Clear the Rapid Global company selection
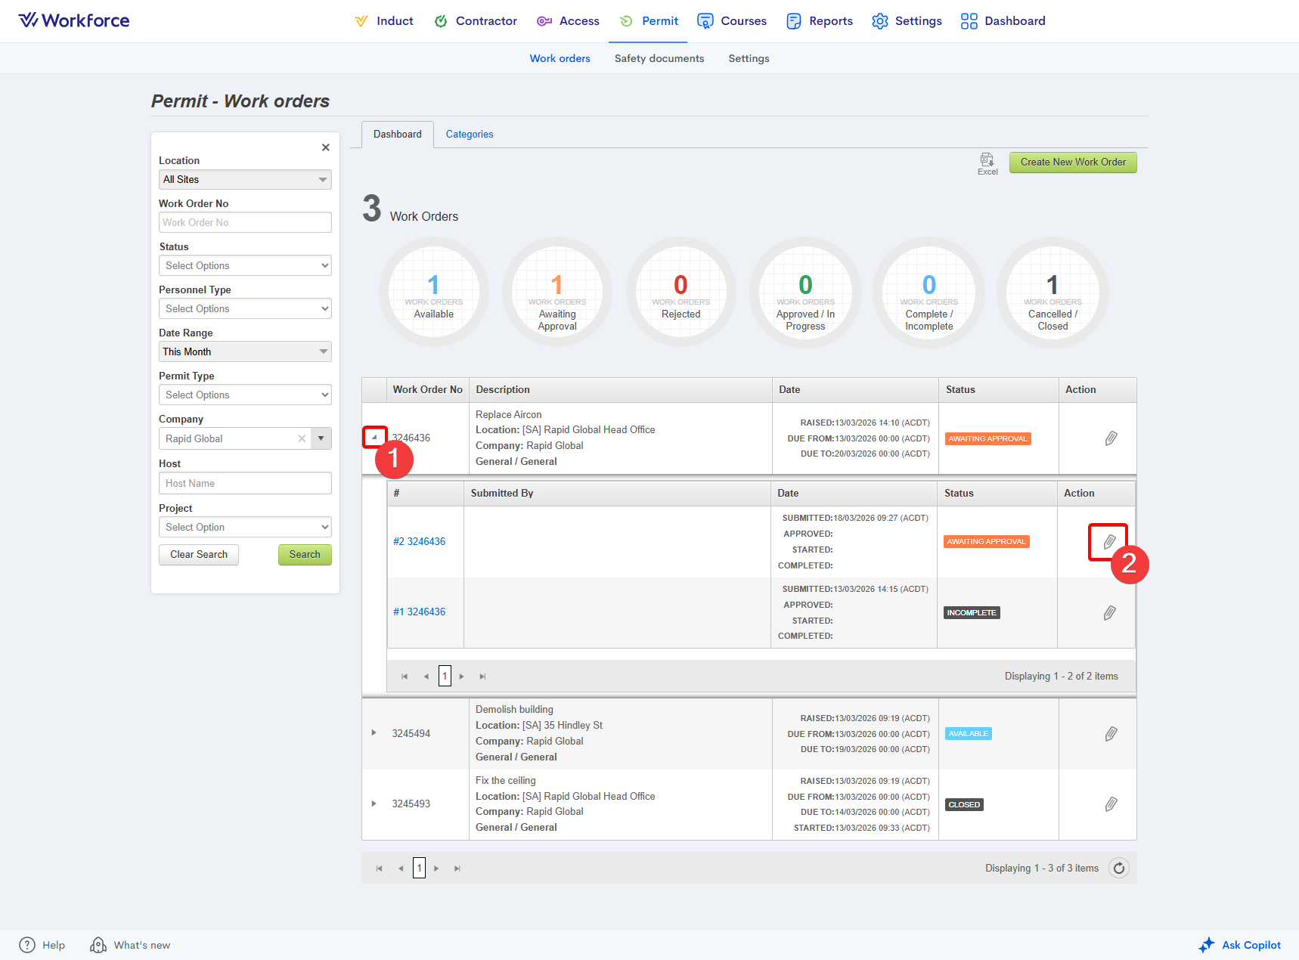This screenshot has width=1299, height=960. point(302,438)
